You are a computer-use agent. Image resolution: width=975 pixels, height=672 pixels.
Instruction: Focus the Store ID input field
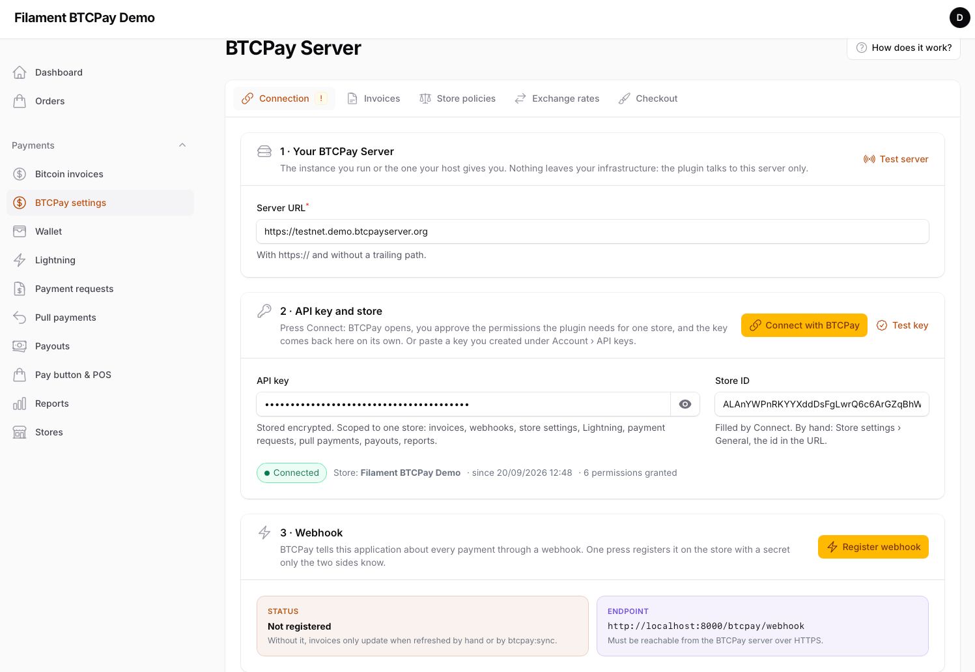click(x=822, y=404)
